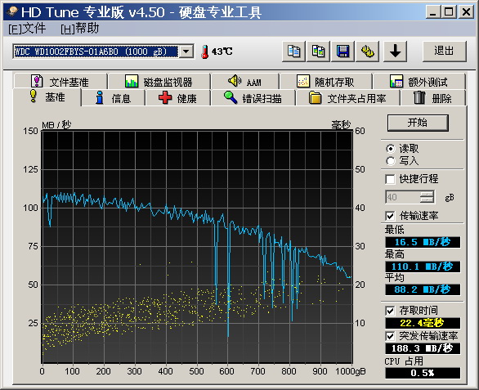Switch to the 文件夹占用率 tab
This screenshot has height=390, width=479.
tap(347, 98)
